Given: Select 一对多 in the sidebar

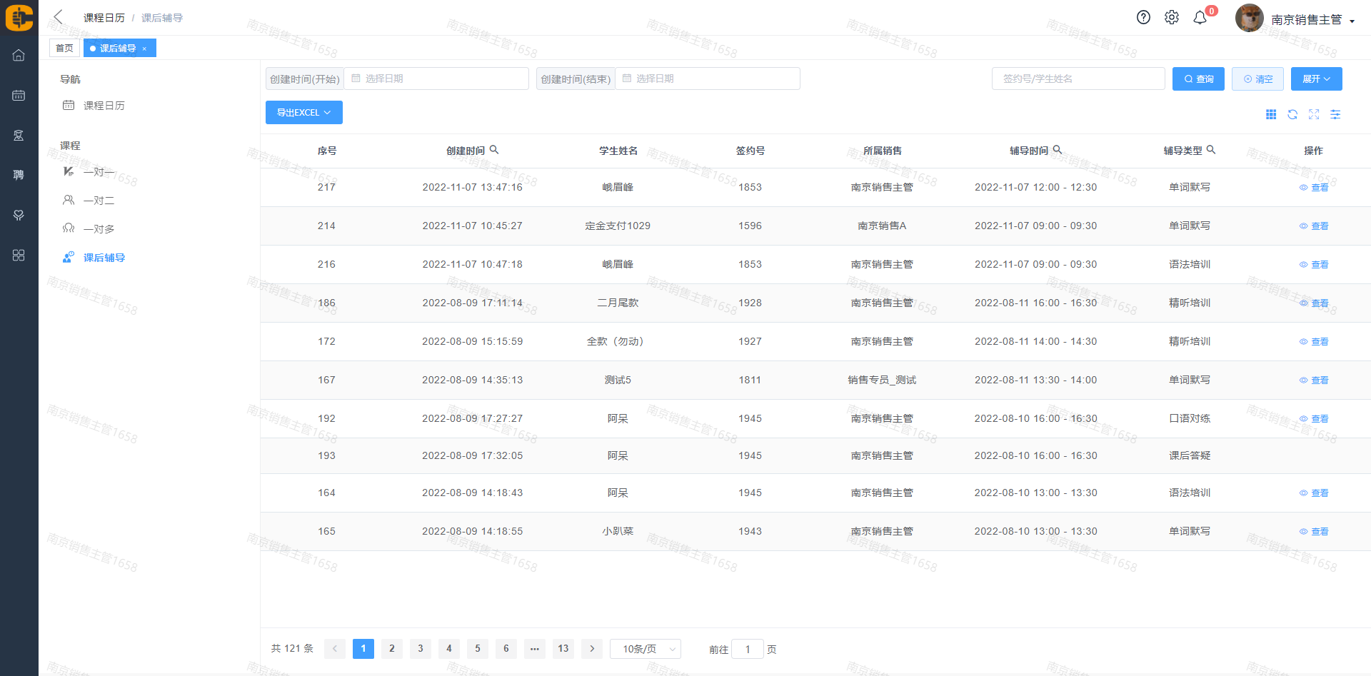Looking at the screenshot, I should click(99, 229).
